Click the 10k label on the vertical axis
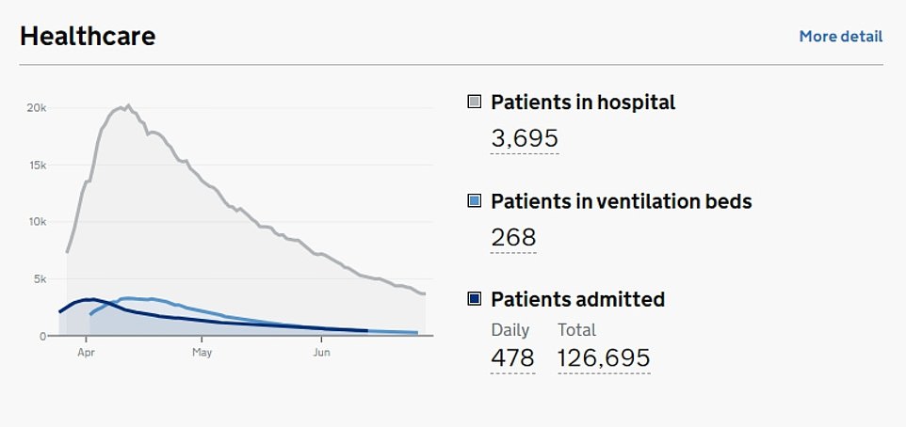Viewport: 906px width, 427px height. [x=36, y=222]
